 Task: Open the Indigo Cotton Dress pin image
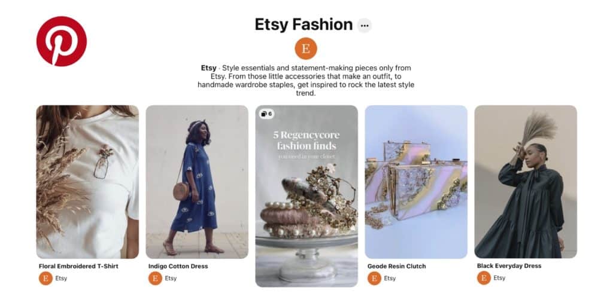click(197, 182)
